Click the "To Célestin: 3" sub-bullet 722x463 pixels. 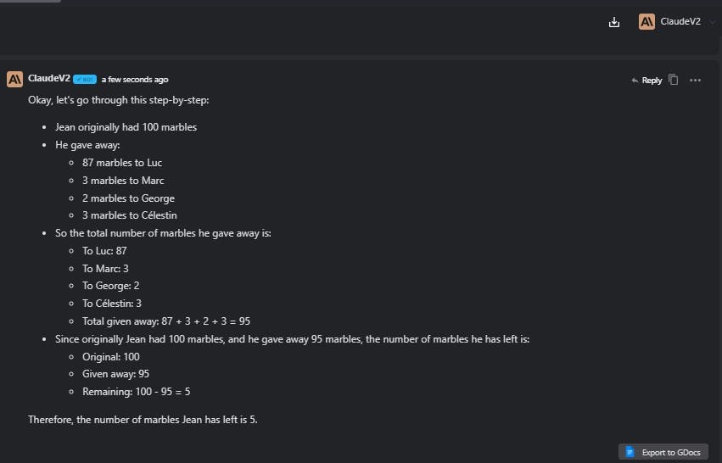(112, 304)
